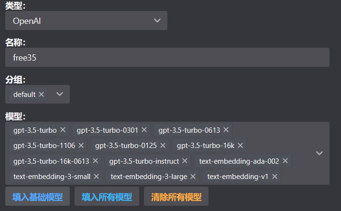Select the text-embedding-ada-002 tag label
This screenshot has width=341, height=211.
pos(239,161)
